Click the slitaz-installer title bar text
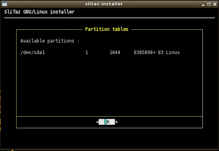 click(x=104, y=4)
